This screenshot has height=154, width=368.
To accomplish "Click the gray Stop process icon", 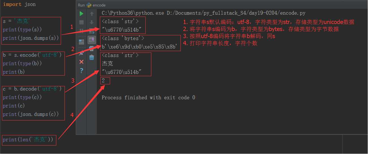I will coord(81,22).
